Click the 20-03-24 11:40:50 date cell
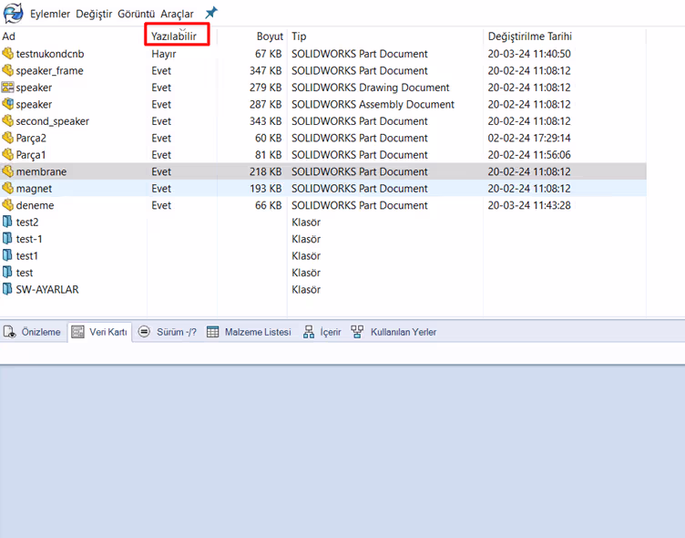This screenshot has height=538, width=685. (529, 54)
